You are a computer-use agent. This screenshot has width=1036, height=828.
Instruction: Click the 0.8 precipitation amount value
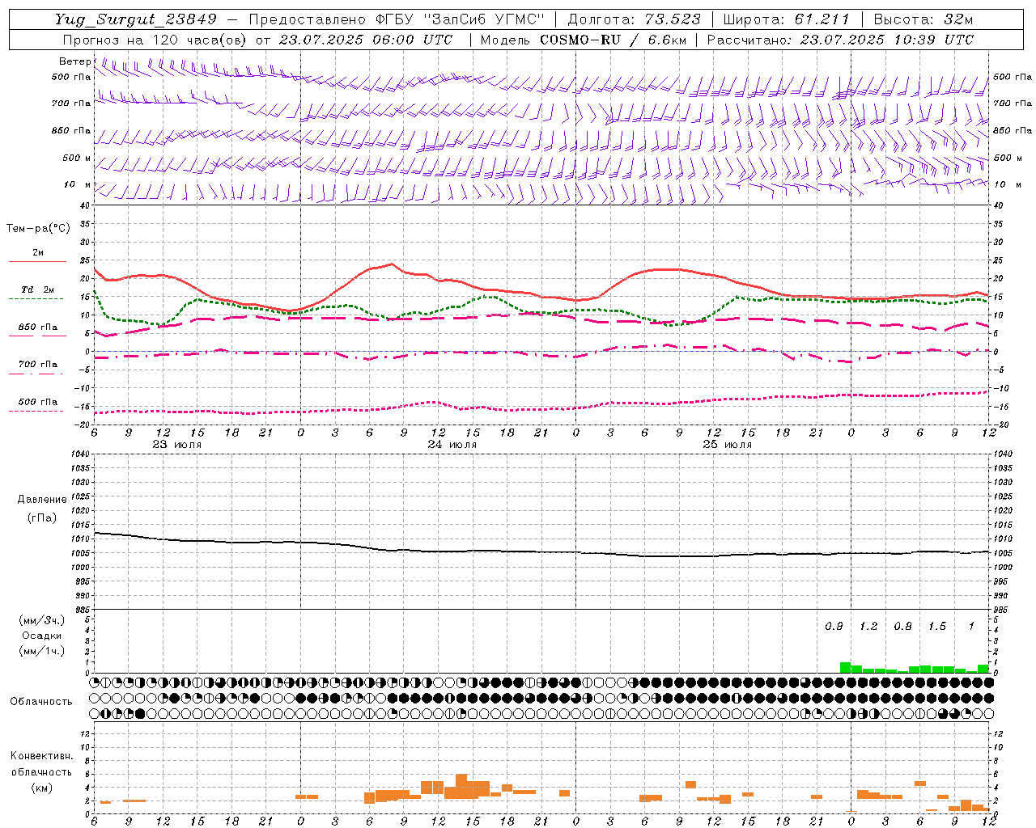pyautogui.click(x=902, y=627)
